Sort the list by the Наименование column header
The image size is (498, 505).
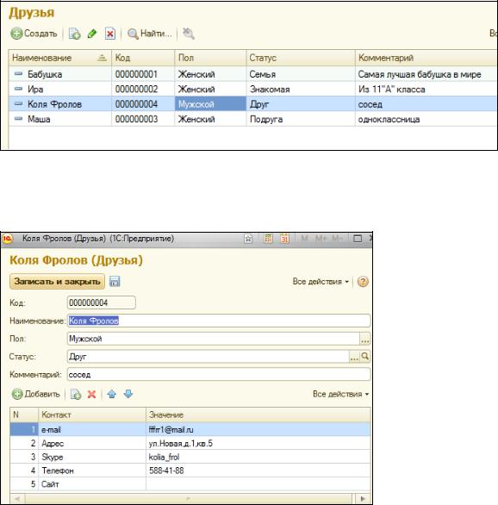pyautogui.click(x=59, y=58)
